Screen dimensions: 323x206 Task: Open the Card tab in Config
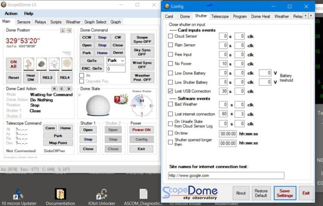tap(169, 16)
